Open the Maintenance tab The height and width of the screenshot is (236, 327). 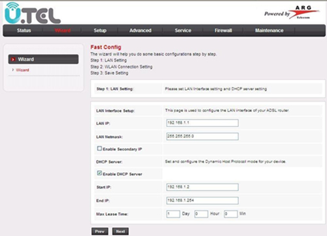269,31
